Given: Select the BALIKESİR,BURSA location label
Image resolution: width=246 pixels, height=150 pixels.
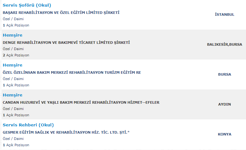Looking at the screenshot, I should pos(225,44).
